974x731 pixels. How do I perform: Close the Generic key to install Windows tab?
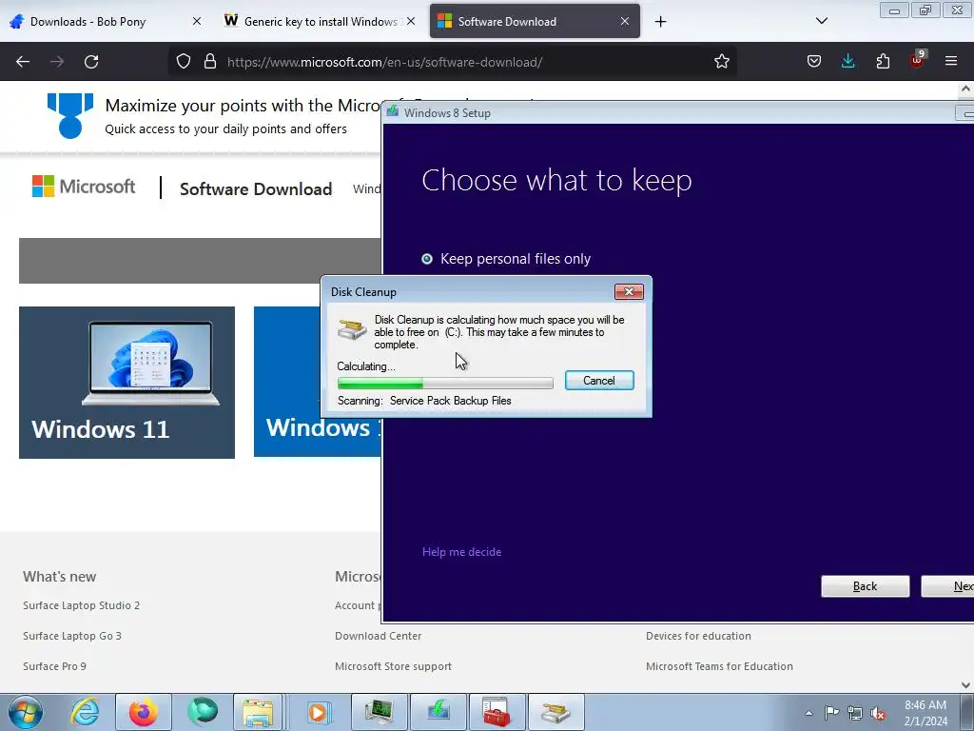[x=411, y=22]
